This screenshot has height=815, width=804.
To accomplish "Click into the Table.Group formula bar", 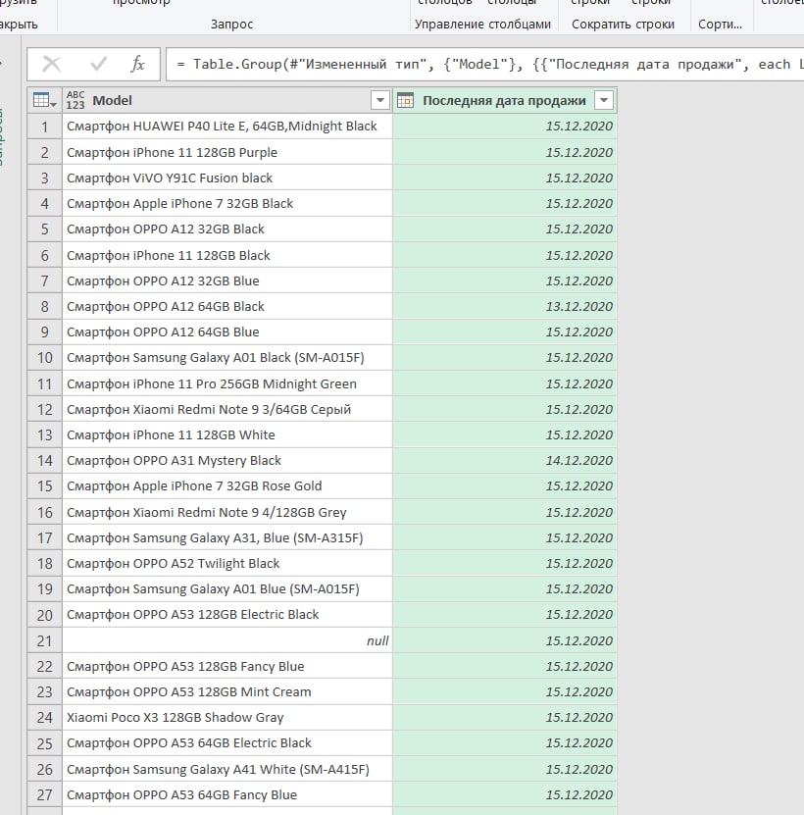I will (485, 65).
